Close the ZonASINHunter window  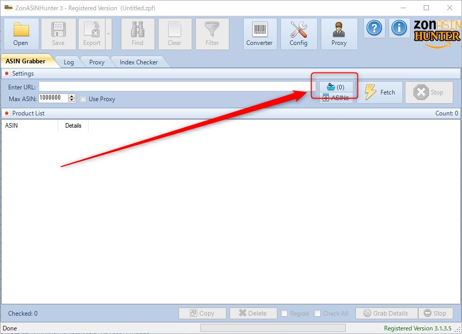click(450, 8)
